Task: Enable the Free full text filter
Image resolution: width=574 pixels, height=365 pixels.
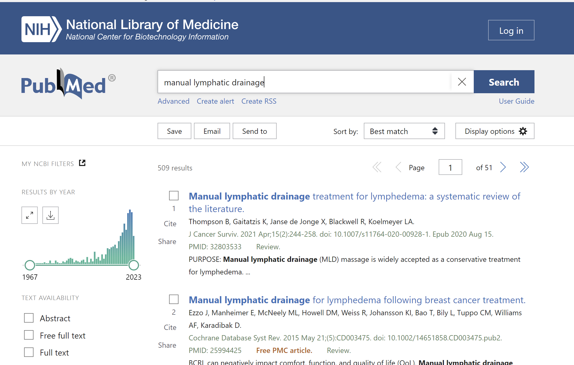Action: [x=29, y=335]
